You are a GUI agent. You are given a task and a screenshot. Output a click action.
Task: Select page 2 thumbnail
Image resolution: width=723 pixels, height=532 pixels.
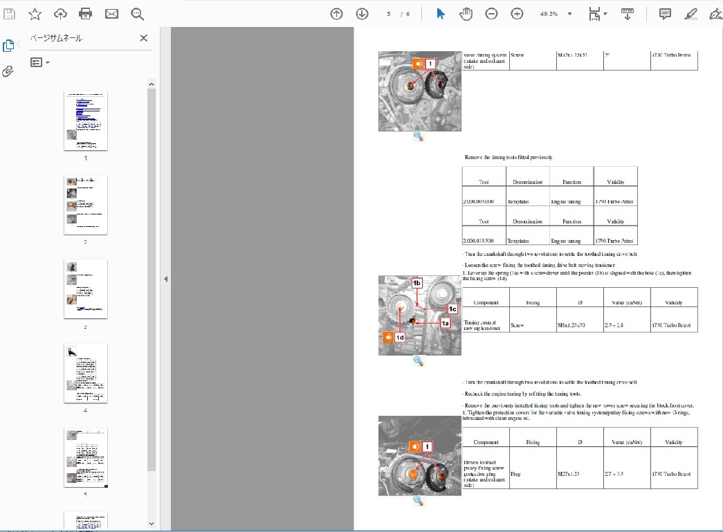click(x=86, y=205)
